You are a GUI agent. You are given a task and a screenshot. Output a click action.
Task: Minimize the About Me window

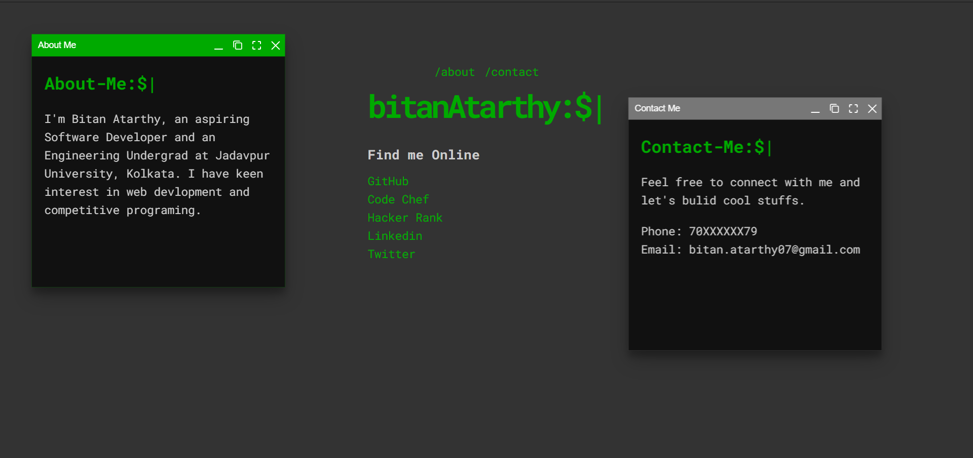(x=218, y=46)
